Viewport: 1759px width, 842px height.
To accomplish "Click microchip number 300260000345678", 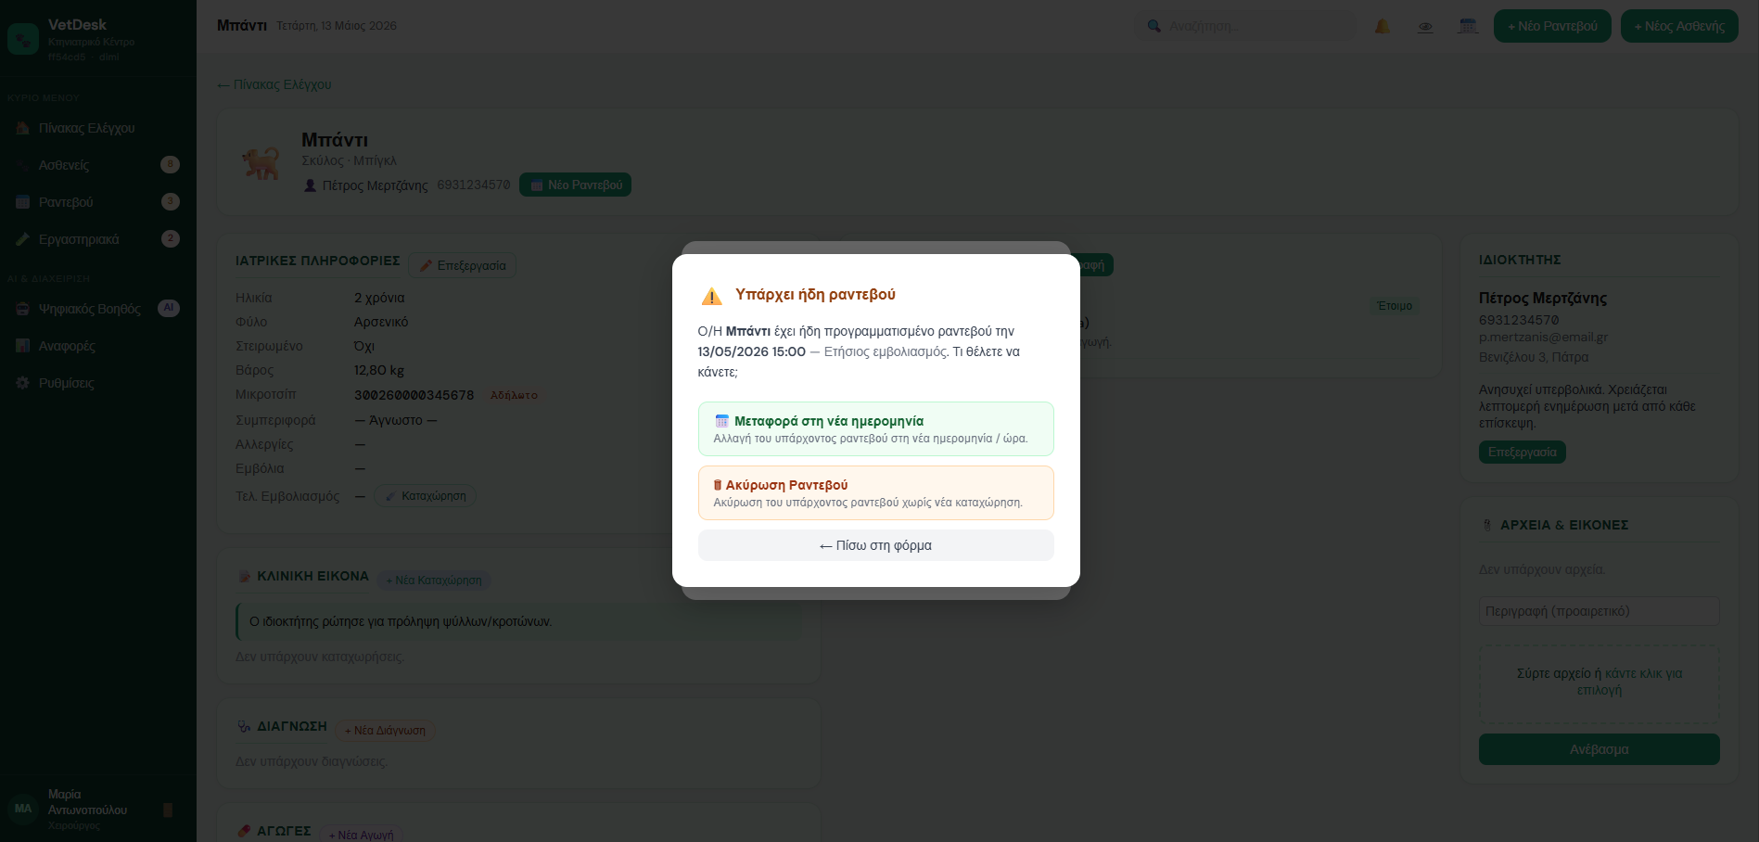I will click(414, 395).
